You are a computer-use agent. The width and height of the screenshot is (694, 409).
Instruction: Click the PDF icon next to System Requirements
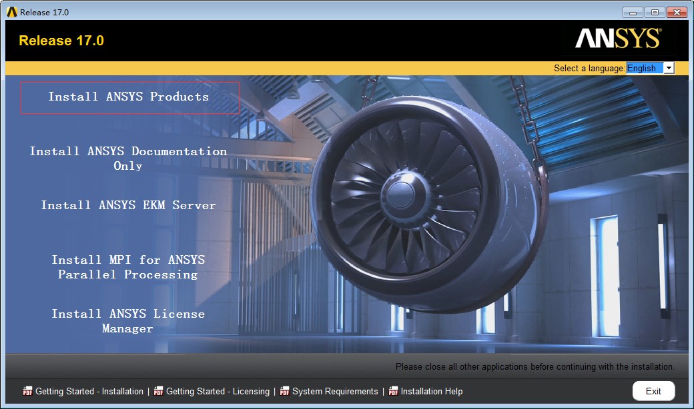coord(284,391)
